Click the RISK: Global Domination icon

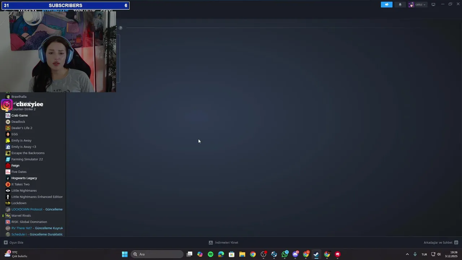tap(8, 222)
